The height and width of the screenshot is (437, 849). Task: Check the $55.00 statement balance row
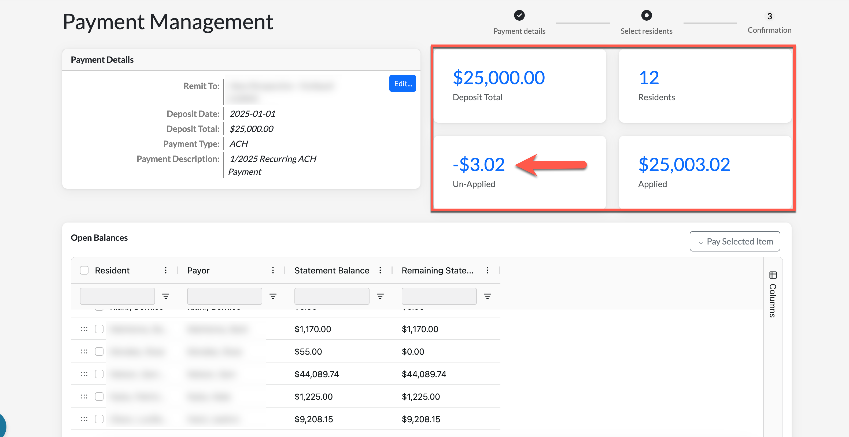(99, 351)
